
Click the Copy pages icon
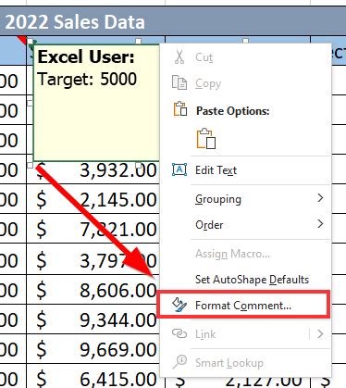179,82
